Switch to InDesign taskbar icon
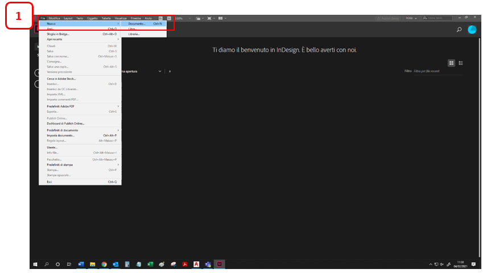The width and height of the screenshot is (487, 273). tap(219, 264)
